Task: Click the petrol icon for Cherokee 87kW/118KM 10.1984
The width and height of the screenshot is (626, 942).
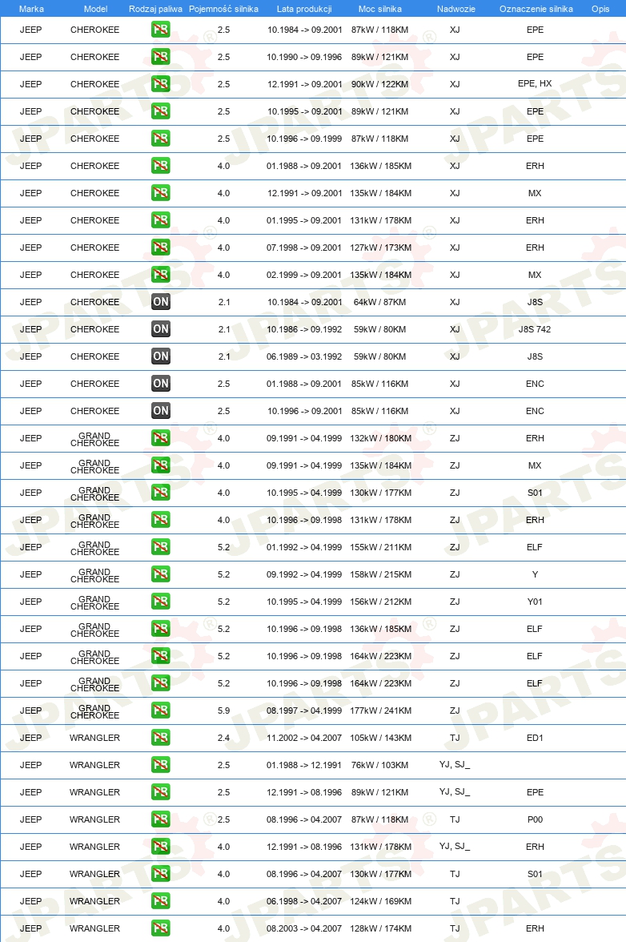Action: 160,30
